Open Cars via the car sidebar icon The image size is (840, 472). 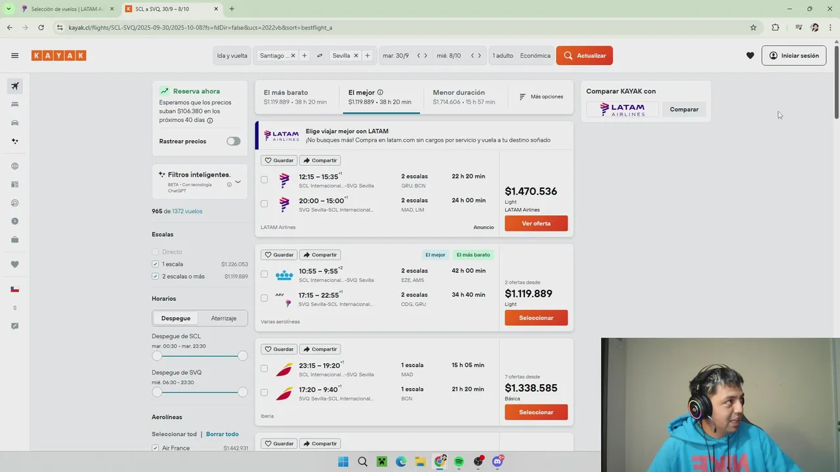point(14,123)
